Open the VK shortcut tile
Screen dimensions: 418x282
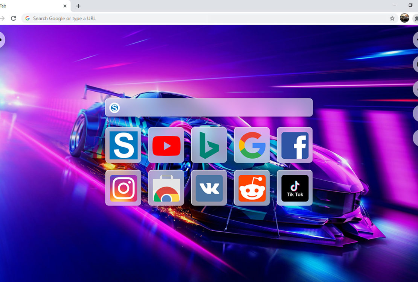pyautogui.click(x=209, y=188)
